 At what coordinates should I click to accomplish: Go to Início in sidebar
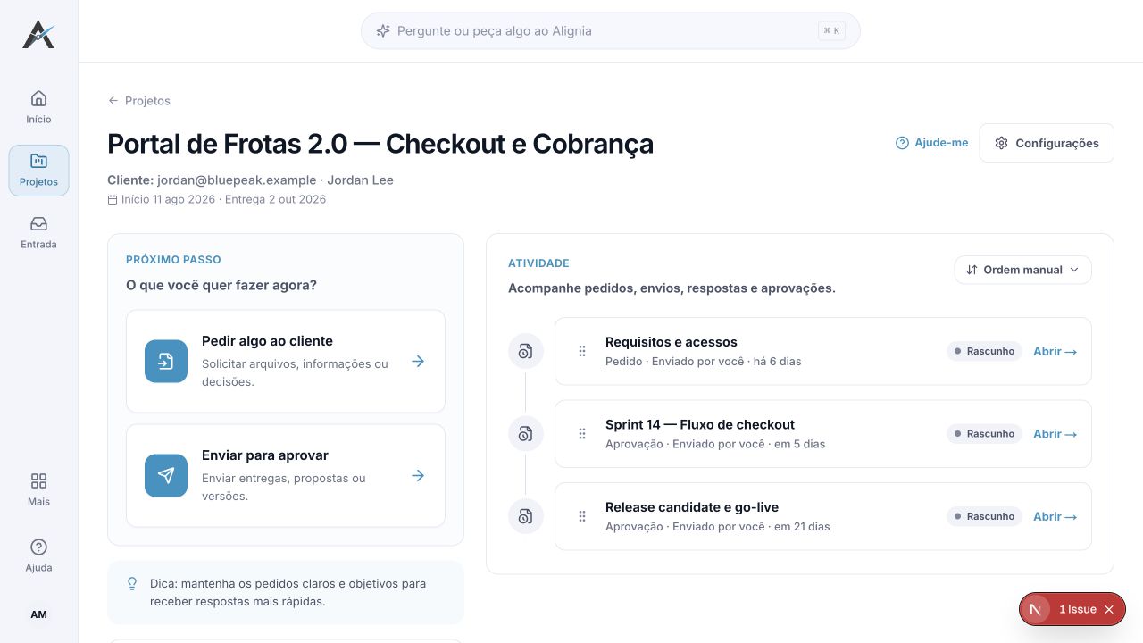[x=38, y=107]
